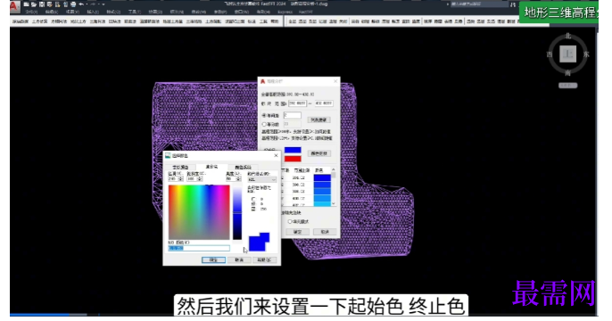Image resolution: width=612 pixels, height=321 pixels.
Task: Open the quick access toolbar customize arrow
Action: [103, 4]
